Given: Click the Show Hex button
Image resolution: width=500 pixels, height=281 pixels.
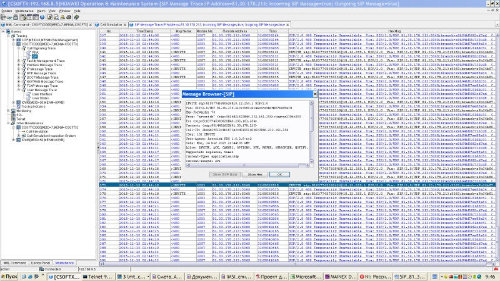Looking at the screenshot, I should click(256, 174).
